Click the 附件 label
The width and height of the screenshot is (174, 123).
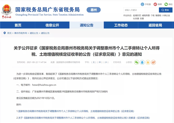click(19, 105)
